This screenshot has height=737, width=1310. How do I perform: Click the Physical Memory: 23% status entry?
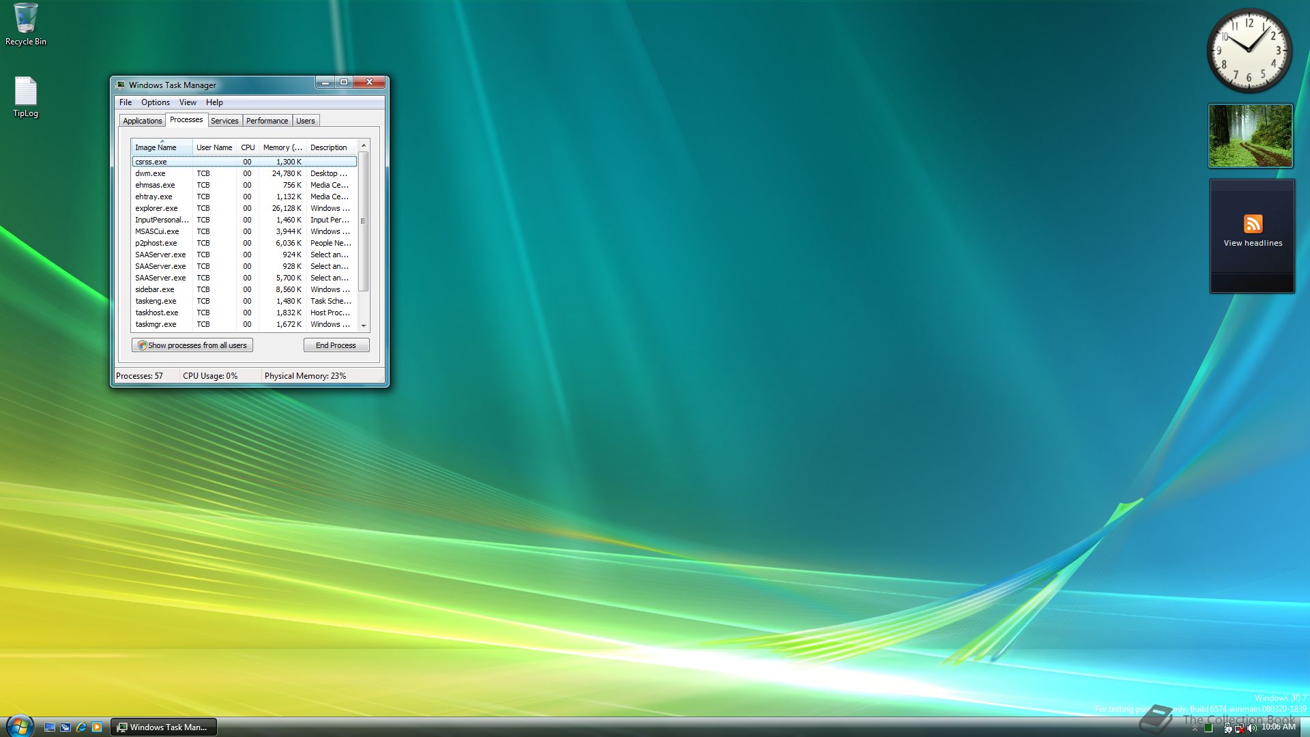coord(305,376)
